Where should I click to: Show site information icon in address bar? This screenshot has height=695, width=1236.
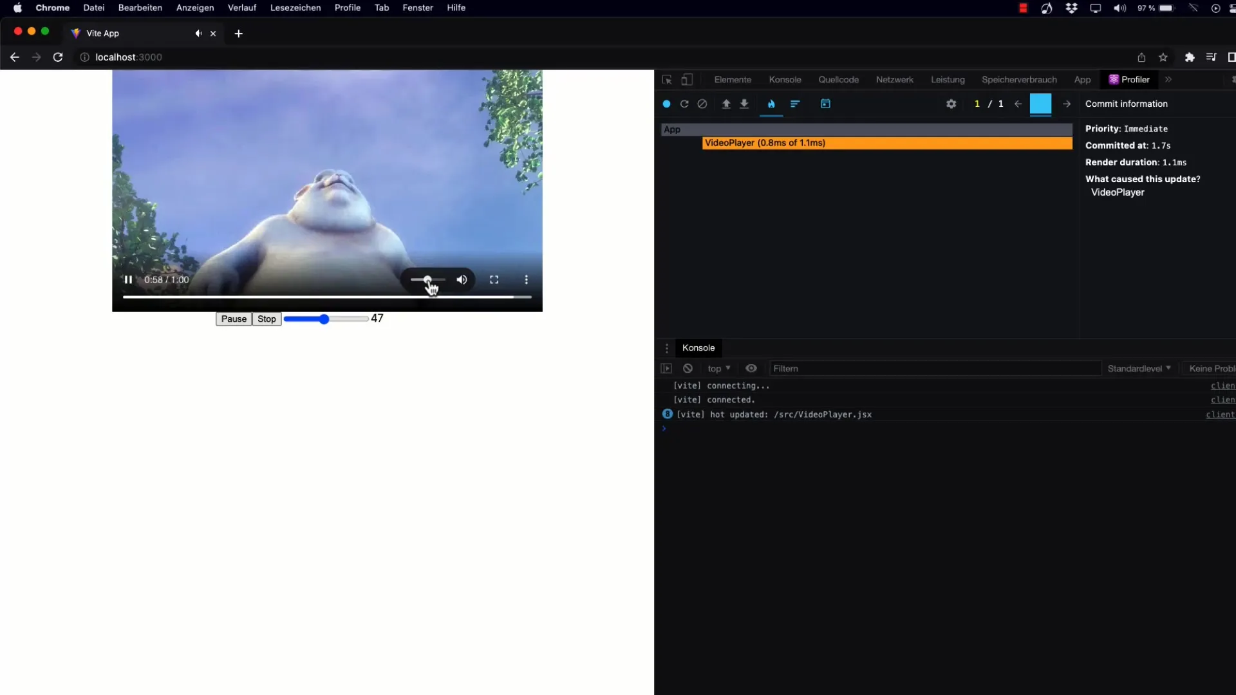tap(84, 57)
